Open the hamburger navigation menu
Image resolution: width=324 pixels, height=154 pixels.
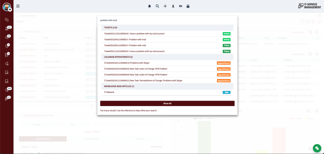pyautogui.click(x=18, y=6)
